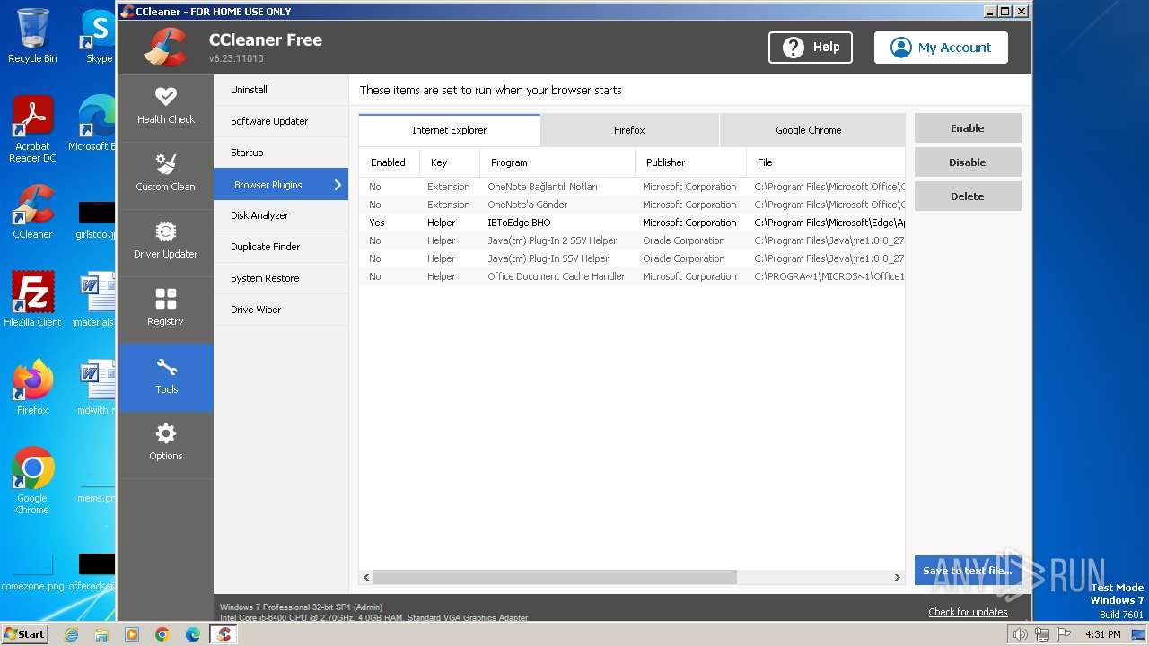This screenshot has width=1149, height=646.
Task: Open the Registry section
Action: (x=166, y=310)
